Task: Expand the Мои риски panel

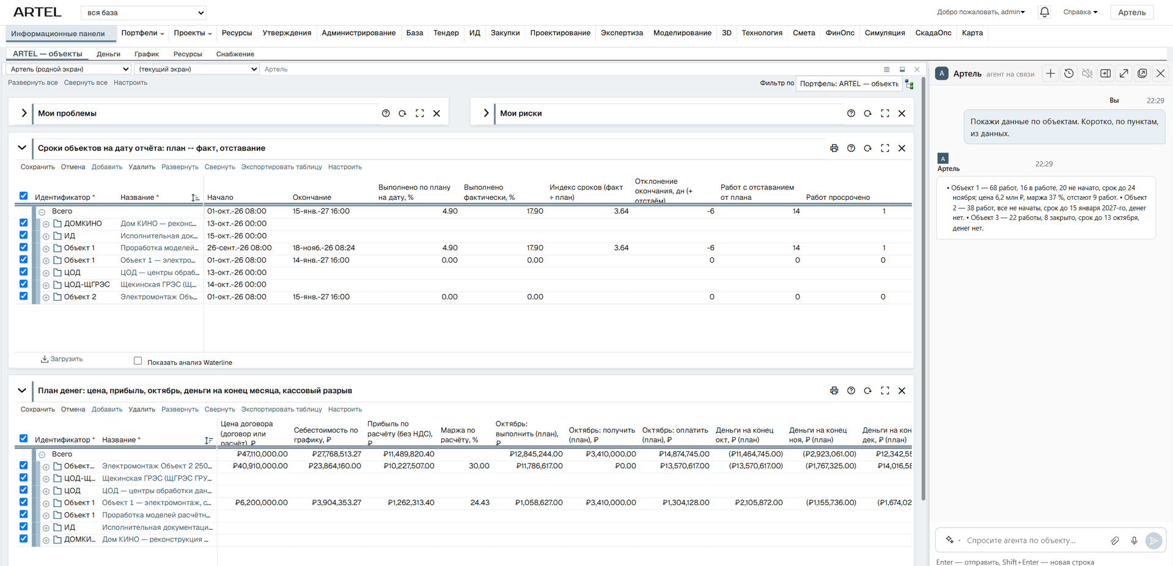Action: tap(486, 113)
